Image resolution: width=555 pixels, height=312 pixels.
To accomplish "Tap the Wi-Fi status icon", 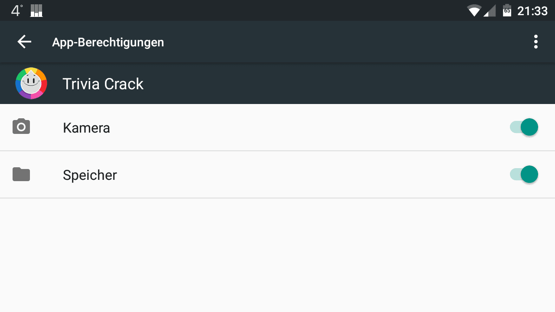I will click(474, 10).
